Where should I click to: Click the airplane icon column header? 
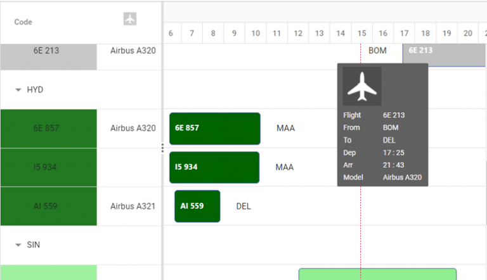[x=130, y=19]
